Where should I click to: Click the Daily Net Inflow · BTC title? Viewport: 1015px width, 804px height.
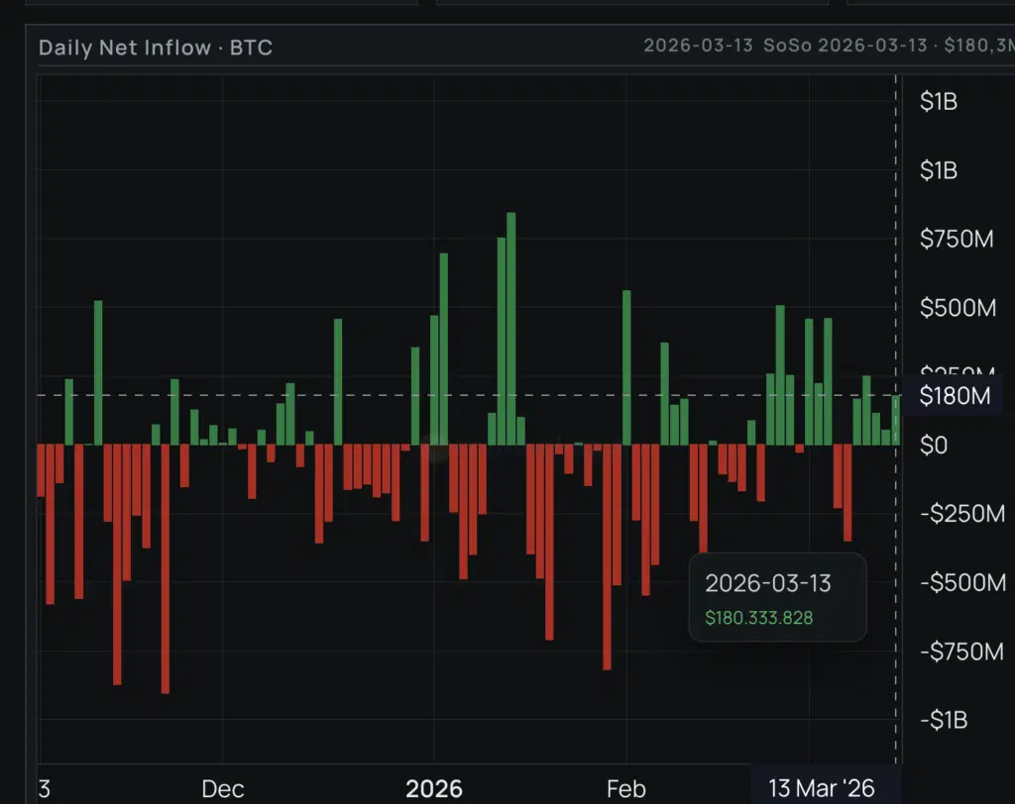[x=156, y=47]
